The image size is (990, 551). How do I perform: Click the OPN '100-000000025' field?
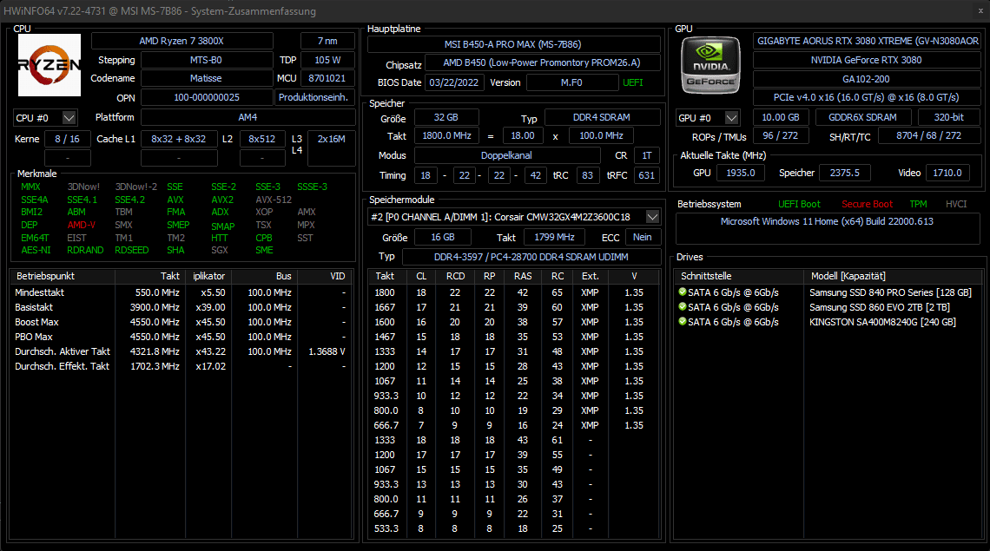point(207,98)
